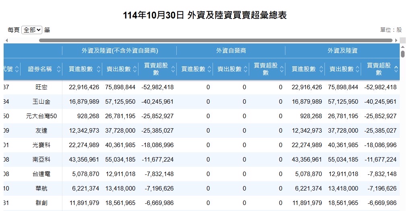Click the 外資自營商 group header

231,51
